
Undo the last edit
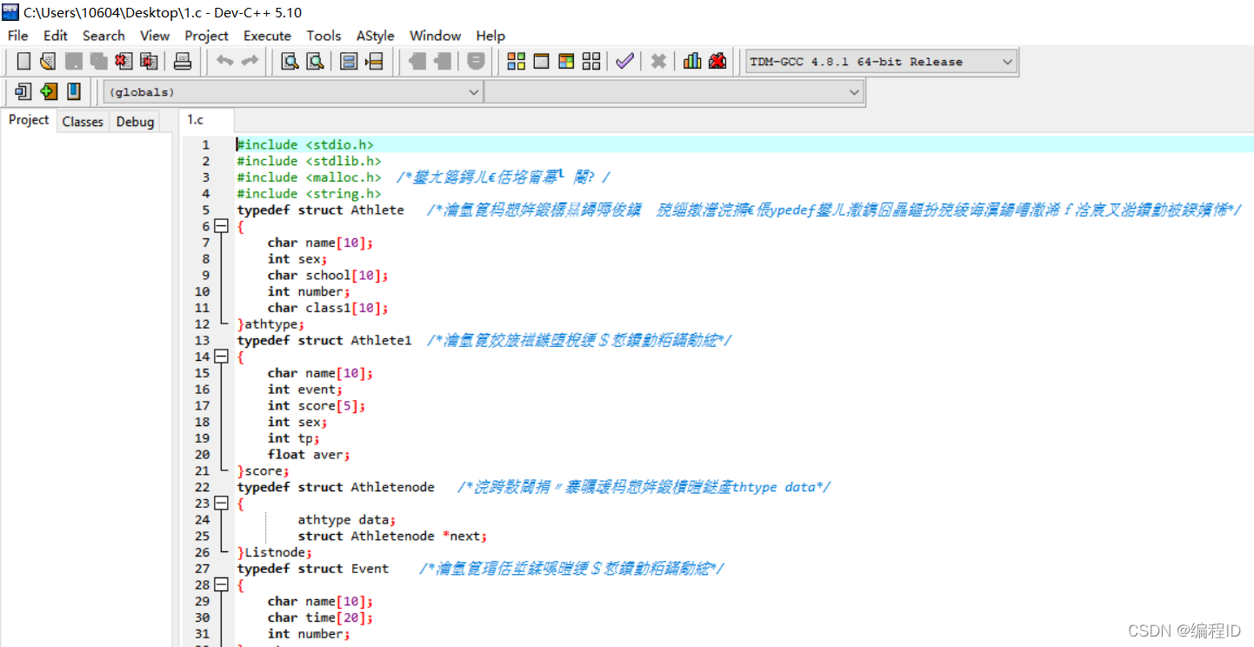pyautogui.click(x=225, y=61)
